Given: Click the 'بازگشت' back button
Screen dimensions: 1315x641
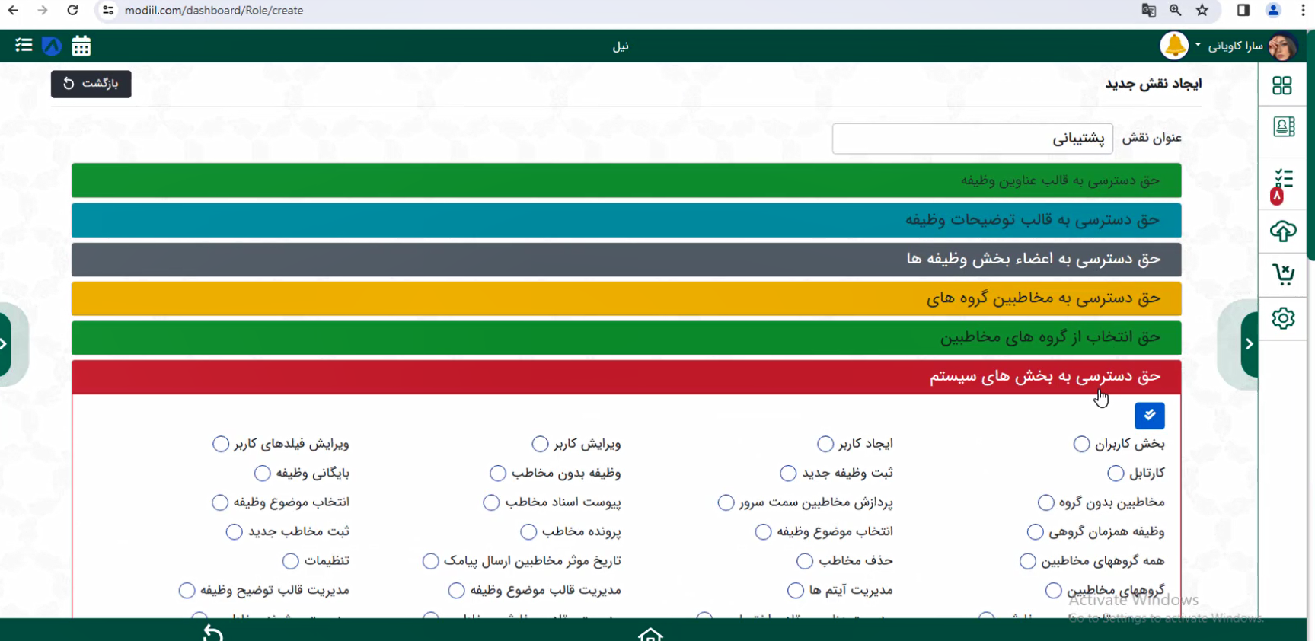Looking at the screenshot, I should click(91, 84).
